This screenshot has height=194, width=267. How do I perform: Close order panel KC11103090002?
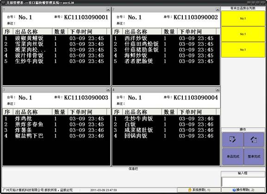coord(217,9)
